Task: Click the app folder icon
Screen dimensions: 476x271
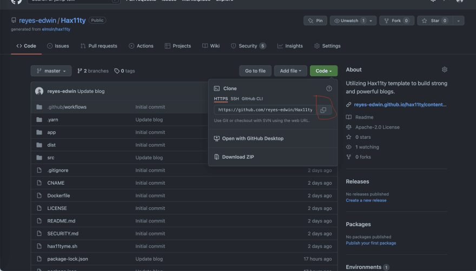Action: 39,132
